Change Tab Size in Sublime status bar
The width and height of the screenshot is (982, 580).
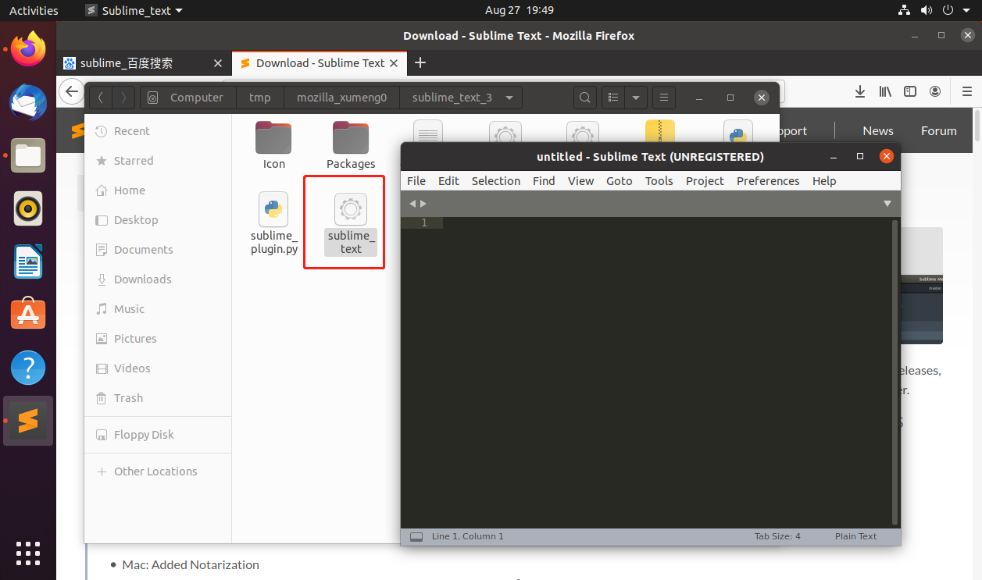tap(777, 536)
